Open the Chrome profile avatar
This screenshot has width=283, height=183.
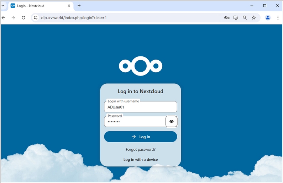(268, 18)
